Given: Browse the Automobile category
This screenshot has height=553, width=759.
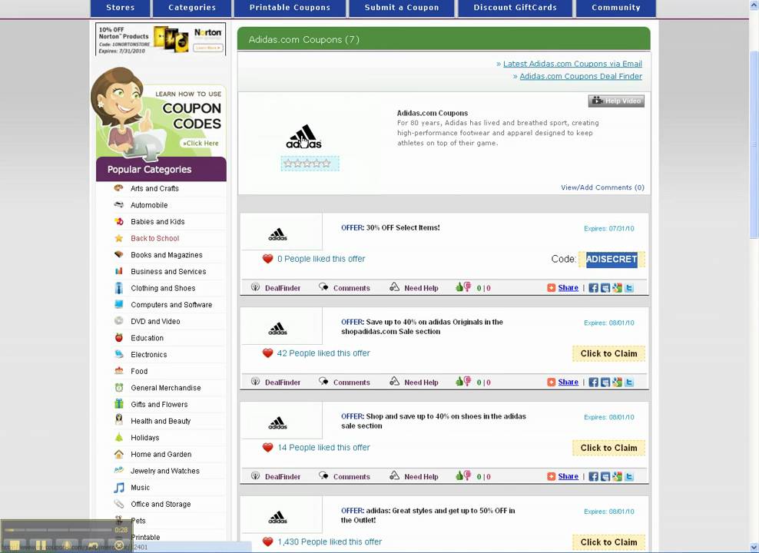Looking at the screenshot, I should point(149,205).
